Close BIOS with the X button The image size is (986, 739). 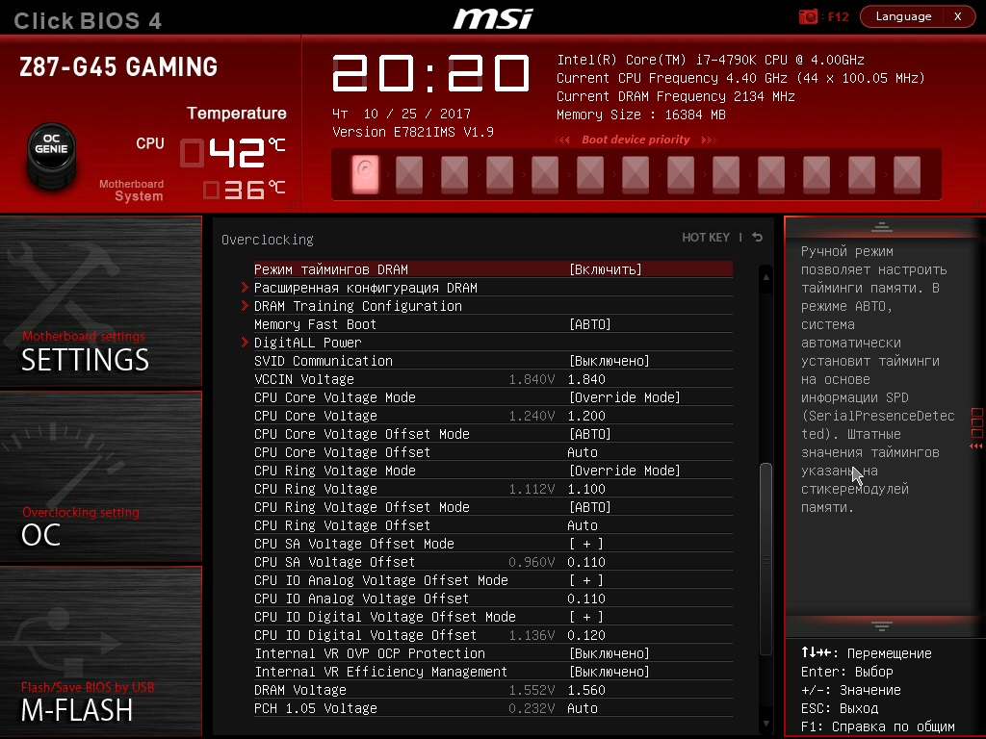coord(958,16)
